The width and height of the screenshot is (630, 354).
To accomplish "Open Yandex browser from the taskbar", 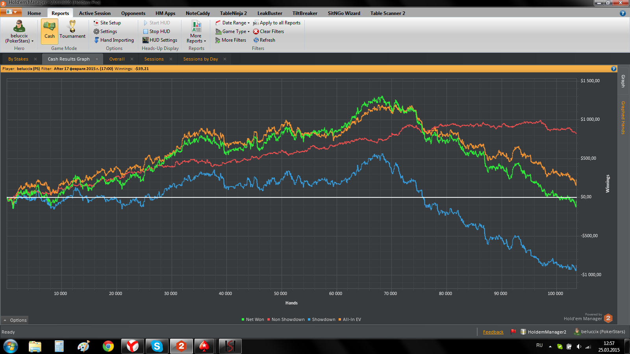I will point(133,346).
